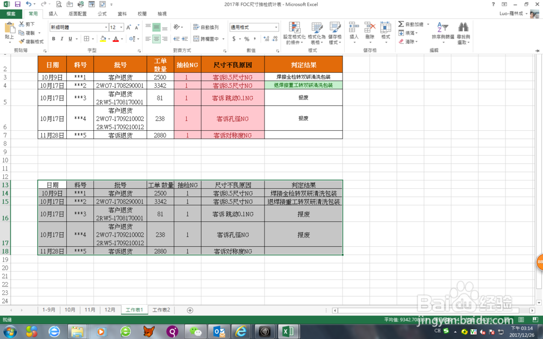Save the workbook with the floppy icon
Screen dimensions: 543x339
[x=17, y=4]
